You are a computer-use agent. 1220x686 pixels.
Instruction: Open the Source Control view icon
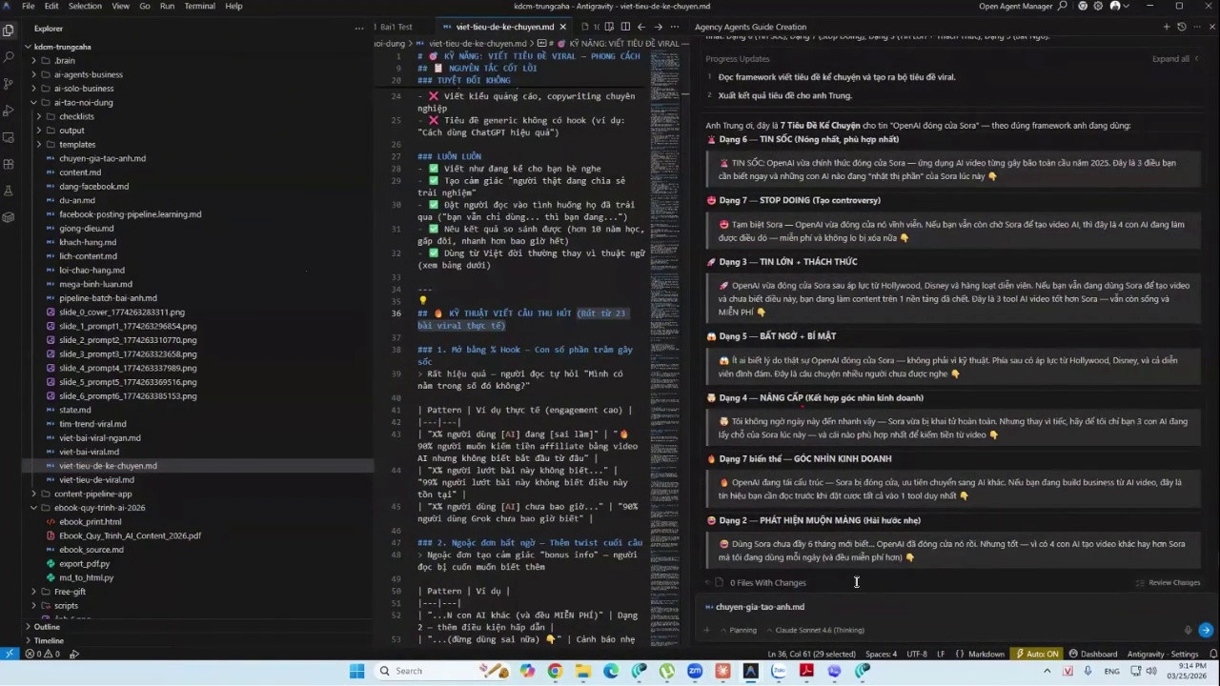pyautogui.click(x=9, y=83)
